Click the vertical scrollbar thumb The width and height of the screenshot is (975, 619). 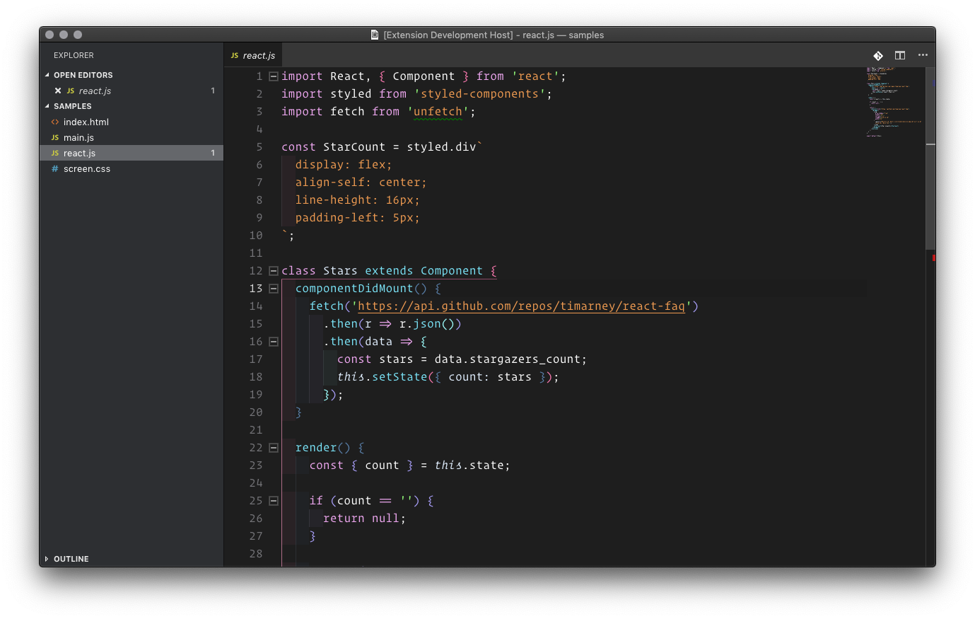point(930,158)
